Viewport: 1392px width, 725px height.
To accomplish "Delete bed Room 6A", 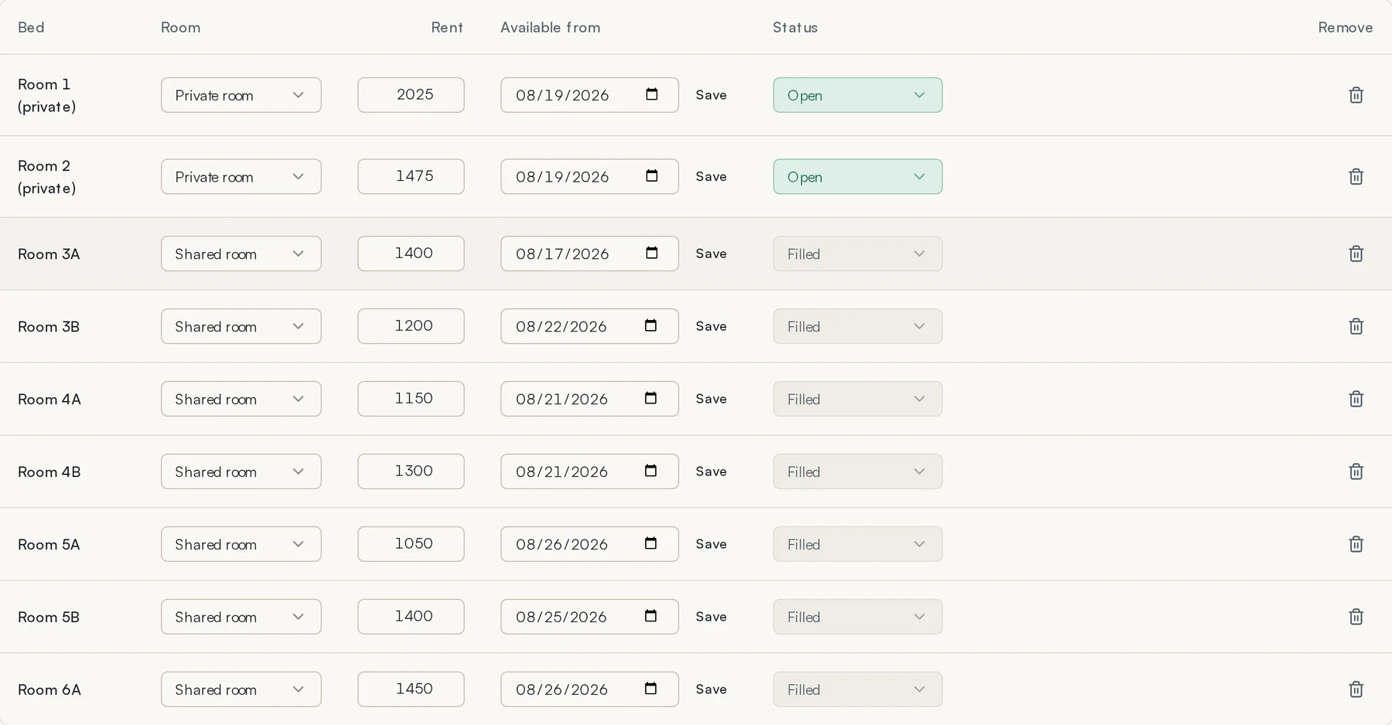I will pyautogui.click(x=1356, y=689).
